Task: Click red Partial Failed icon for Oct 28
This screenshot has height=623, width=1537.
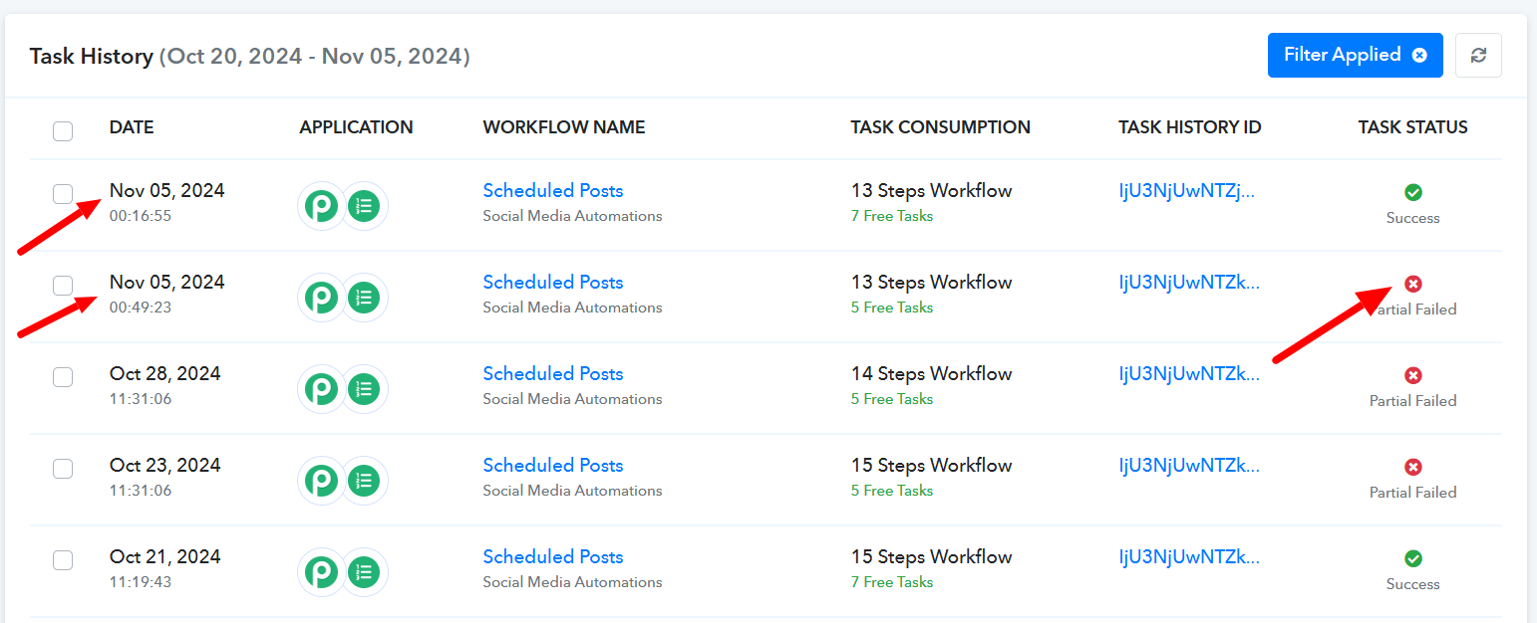Action: point(1412,375)
